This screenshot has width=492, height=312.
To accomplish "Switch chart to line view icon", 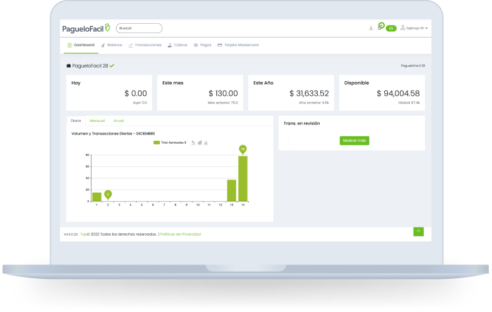I will pyautogui.click(x=193, y=143).
